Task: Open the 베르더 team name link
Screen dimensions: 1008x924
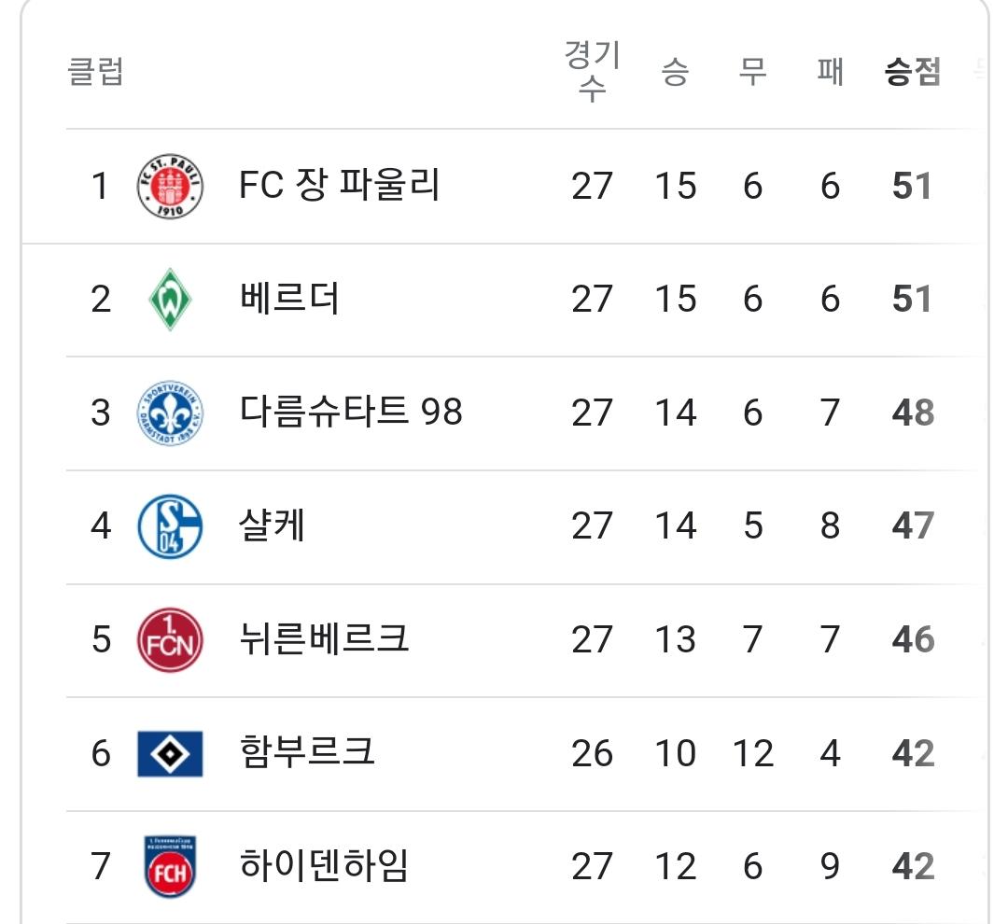Action: pyautogui.click(x=288, y=299)
